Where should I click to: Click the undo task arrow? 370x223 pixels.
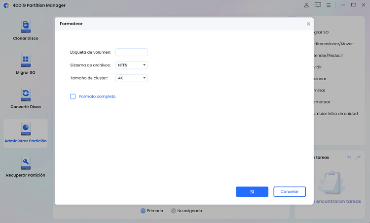pyautogui.click(x=349, y=158)
